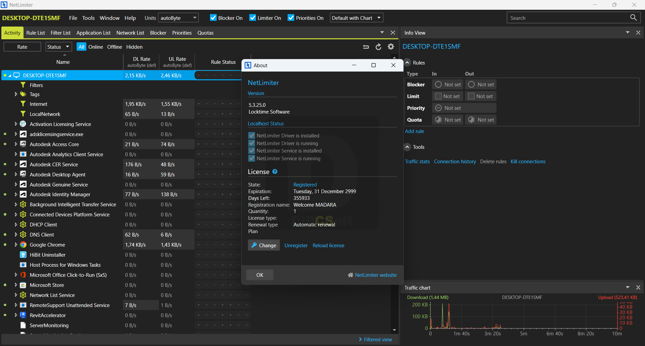Screen dimensions: 645x346
Task: Open the Help menu
Action: [x=130, y=18]
